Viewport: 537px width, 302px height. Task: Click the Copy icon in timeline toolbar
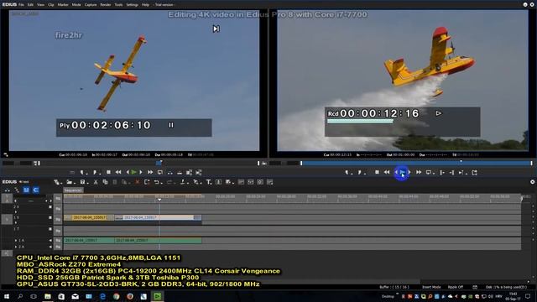105,182
